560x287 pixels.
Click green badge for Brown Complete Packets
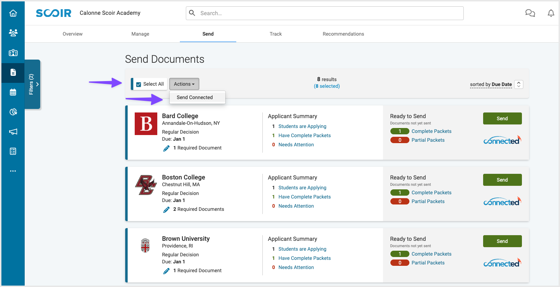point(400,254)
